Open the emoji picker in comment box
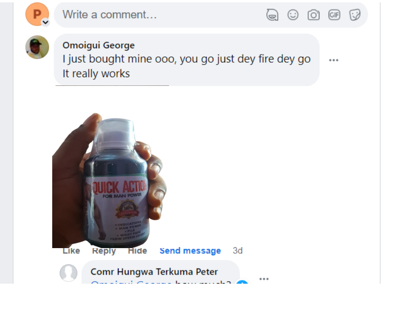The width and height of the screenshot is (395, 315). pos(293,15)
